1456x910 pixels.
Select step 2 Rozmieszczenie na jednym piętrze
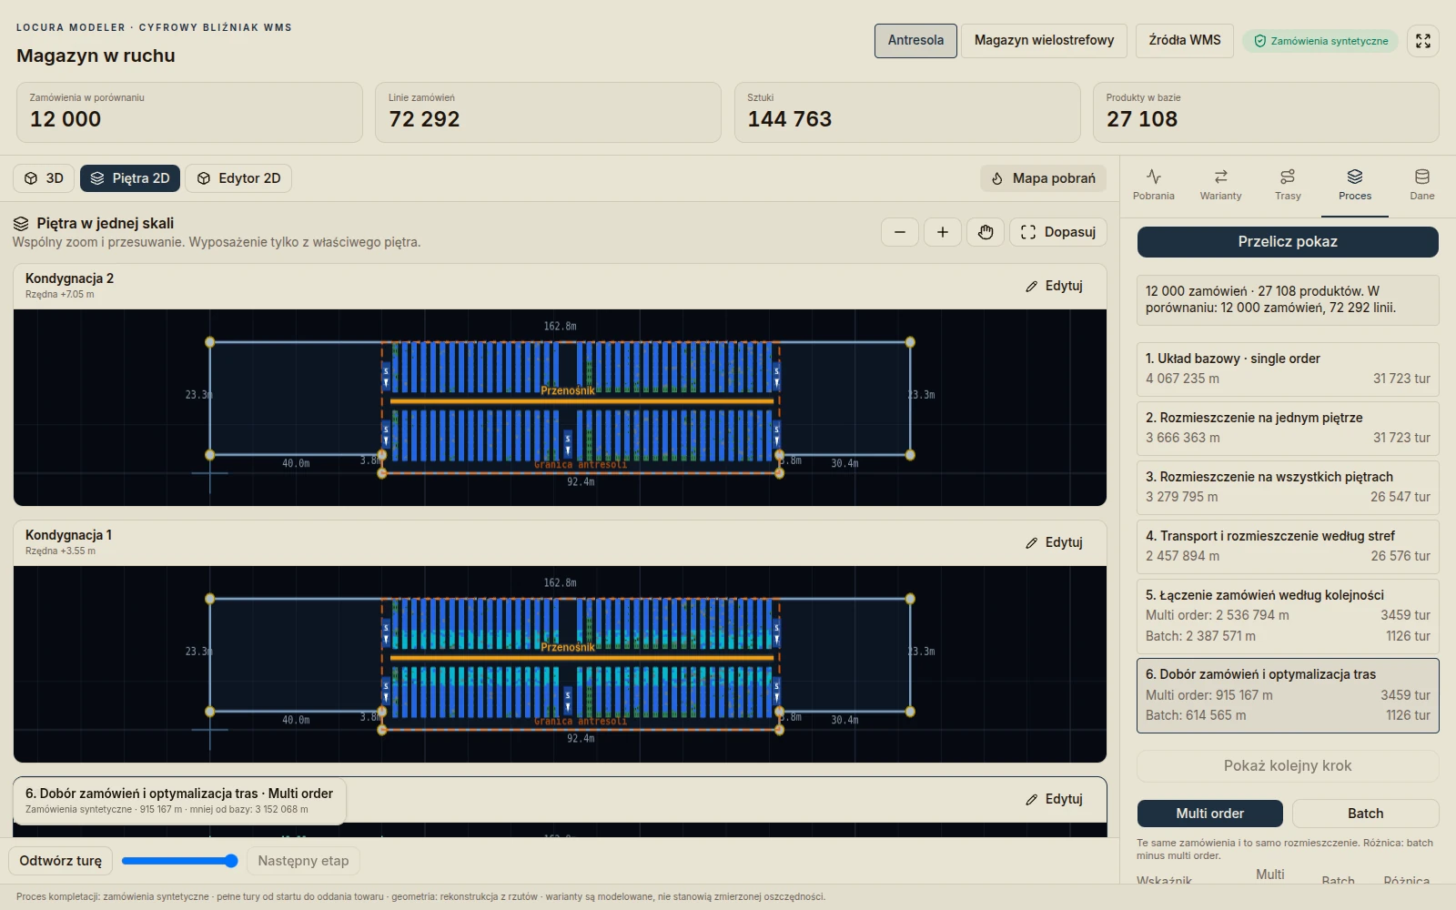(1288, 428)
